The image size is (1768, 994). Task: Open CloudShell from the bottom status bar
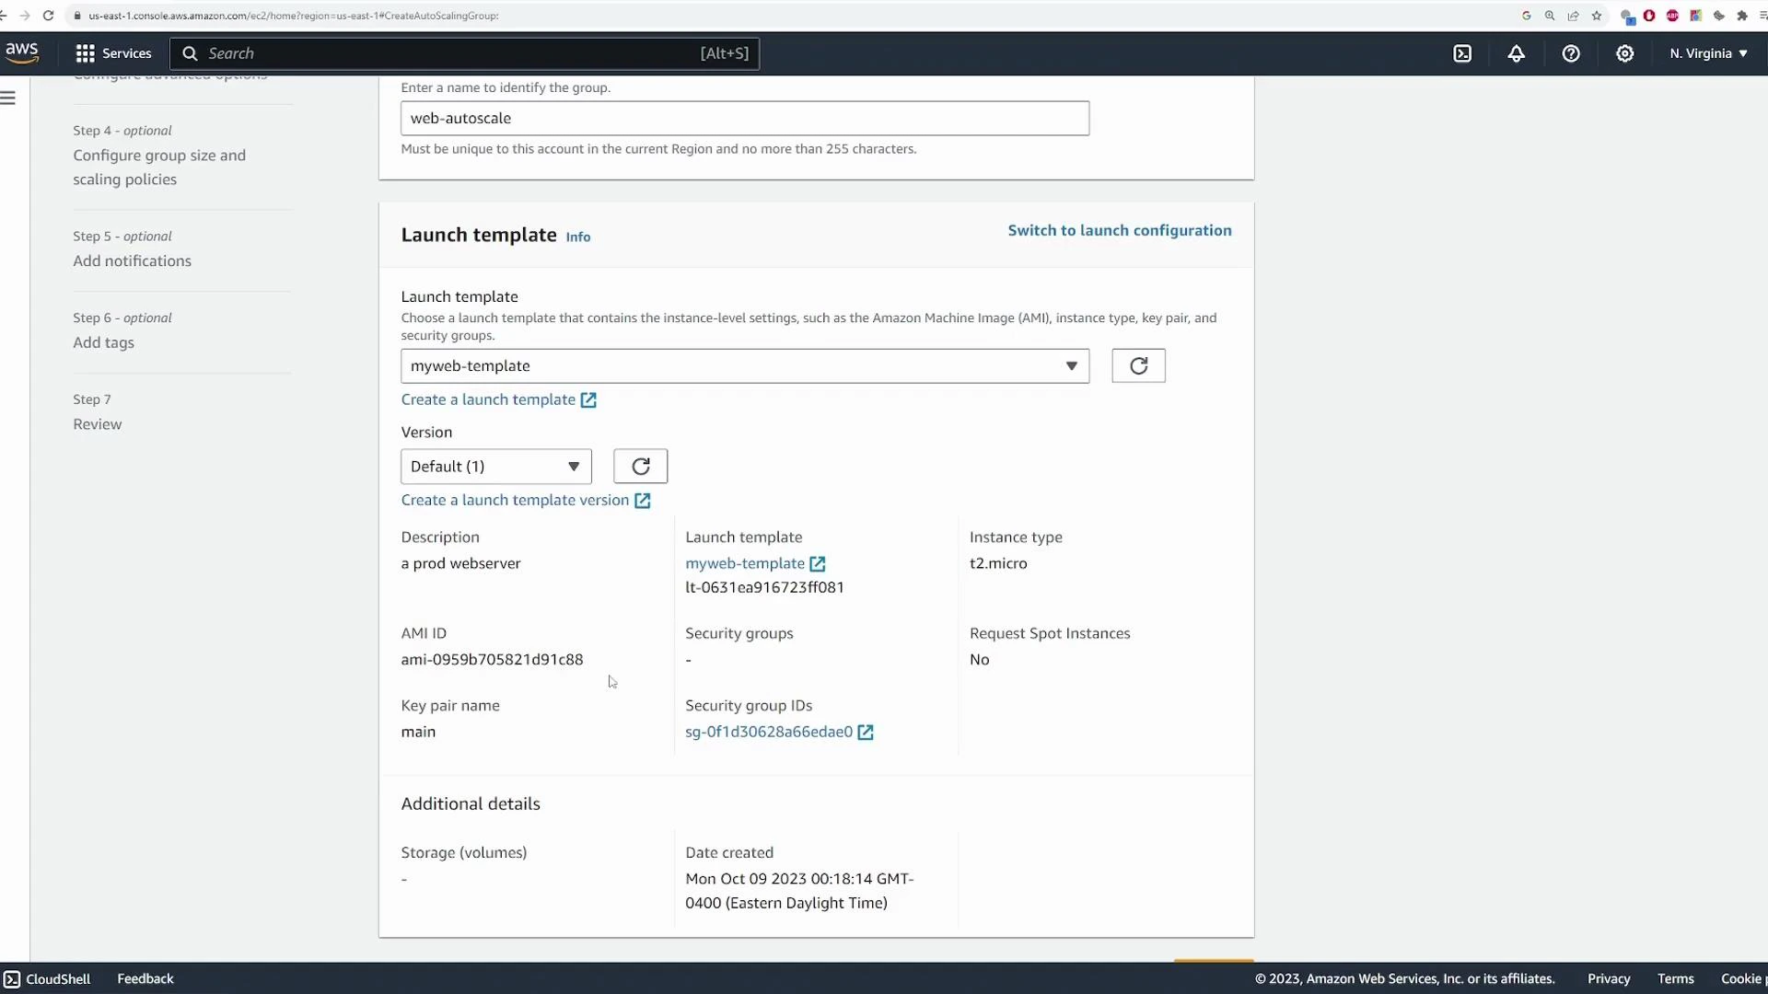pyautogui.click(x=47, y=978)
